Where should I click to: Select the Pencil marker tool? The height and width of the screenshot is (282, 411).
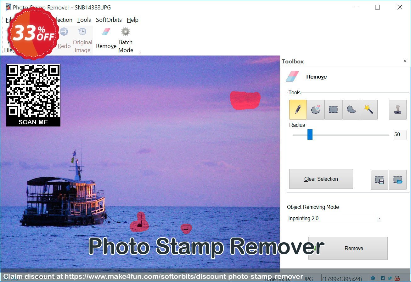click(298, 109)
